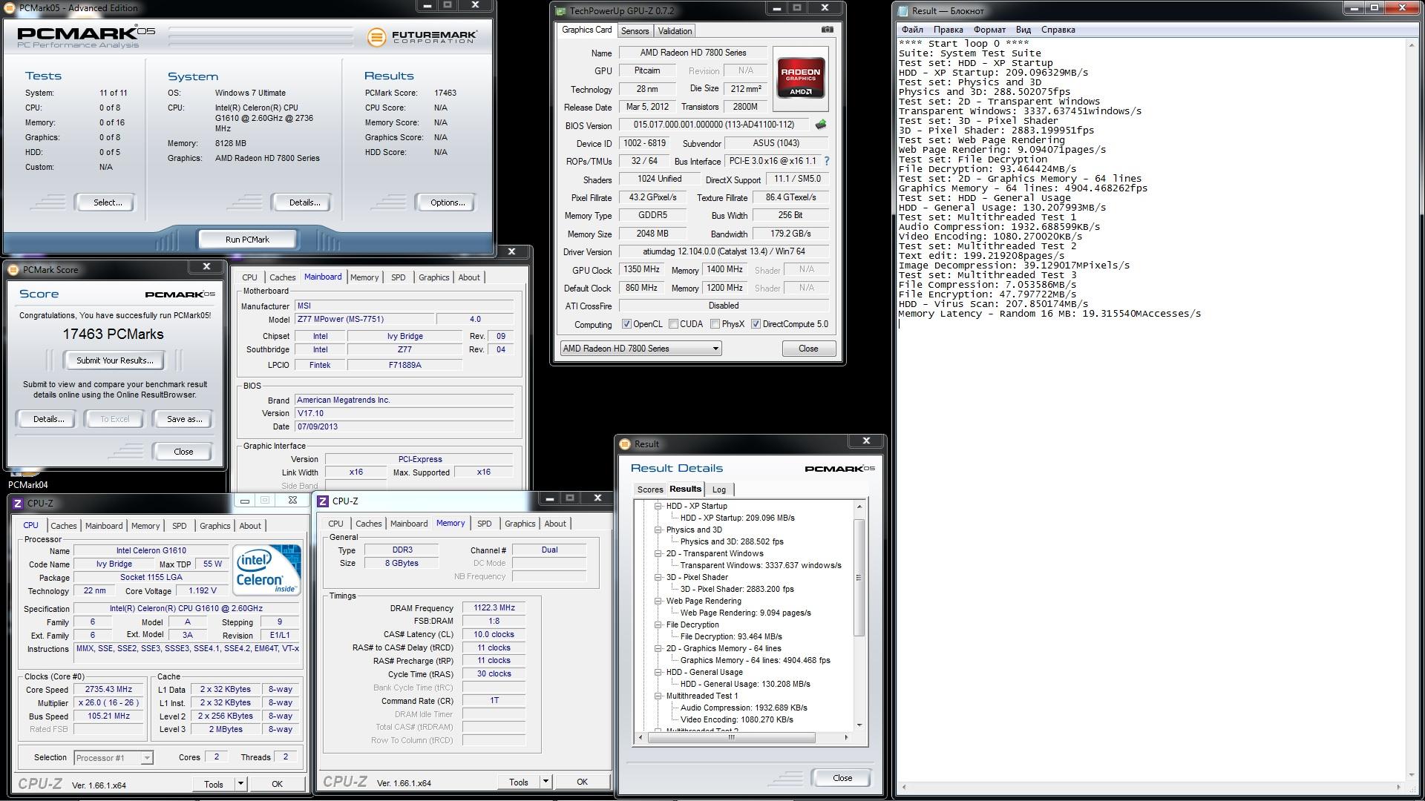Maximize the Notepad Result window
Screen dimensions: 1425x801
point(1374,8)
